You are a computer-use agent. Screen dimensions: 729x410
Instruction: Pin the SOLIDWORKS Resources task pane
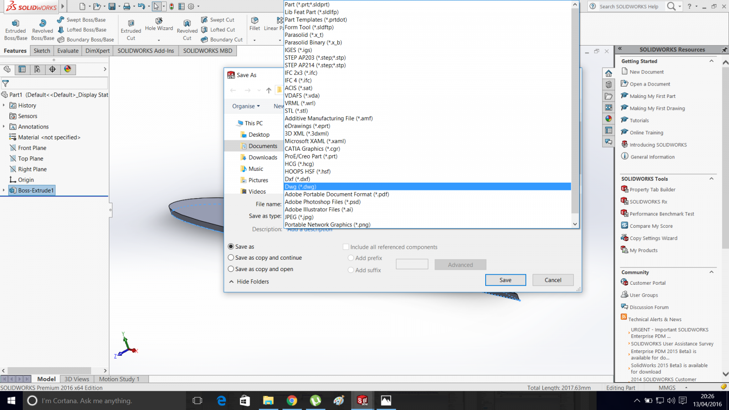click(x=724, y=50)
